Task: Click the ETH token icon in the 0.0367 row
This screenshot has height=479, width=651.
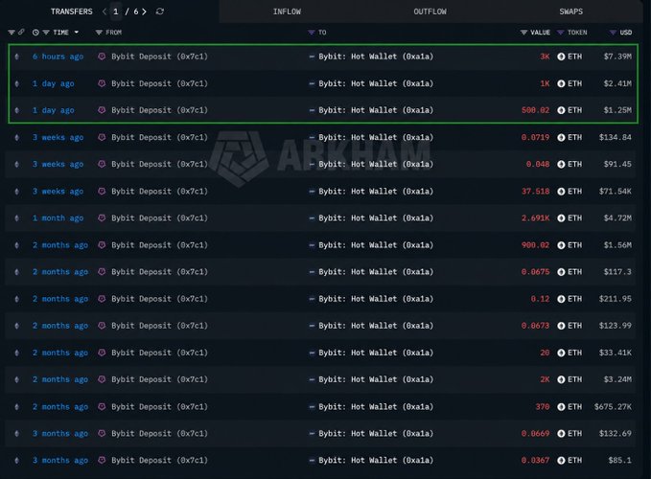Action: click(x=561, y=461)
